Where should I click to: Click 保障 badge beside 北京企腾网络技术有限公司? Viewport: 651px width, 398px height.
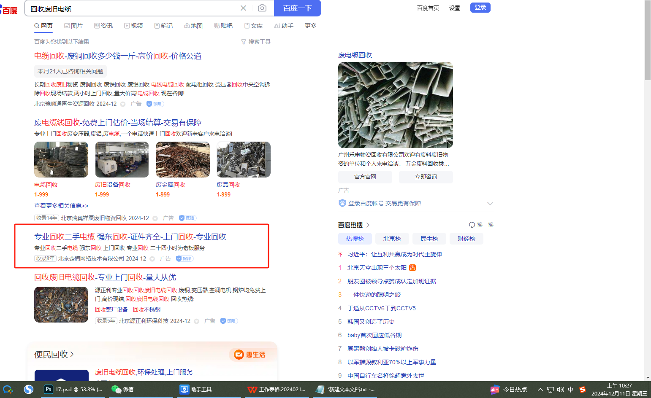pyautogui.click(x=184, y=258)
